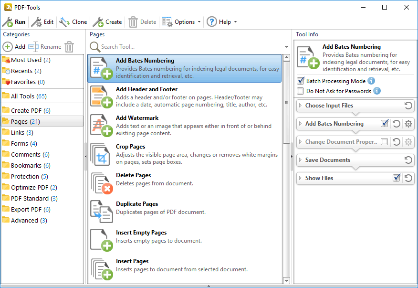Toggle Batch Processing Mode checkbox
This screenshot has height=288, width=418.
[301, 81]
